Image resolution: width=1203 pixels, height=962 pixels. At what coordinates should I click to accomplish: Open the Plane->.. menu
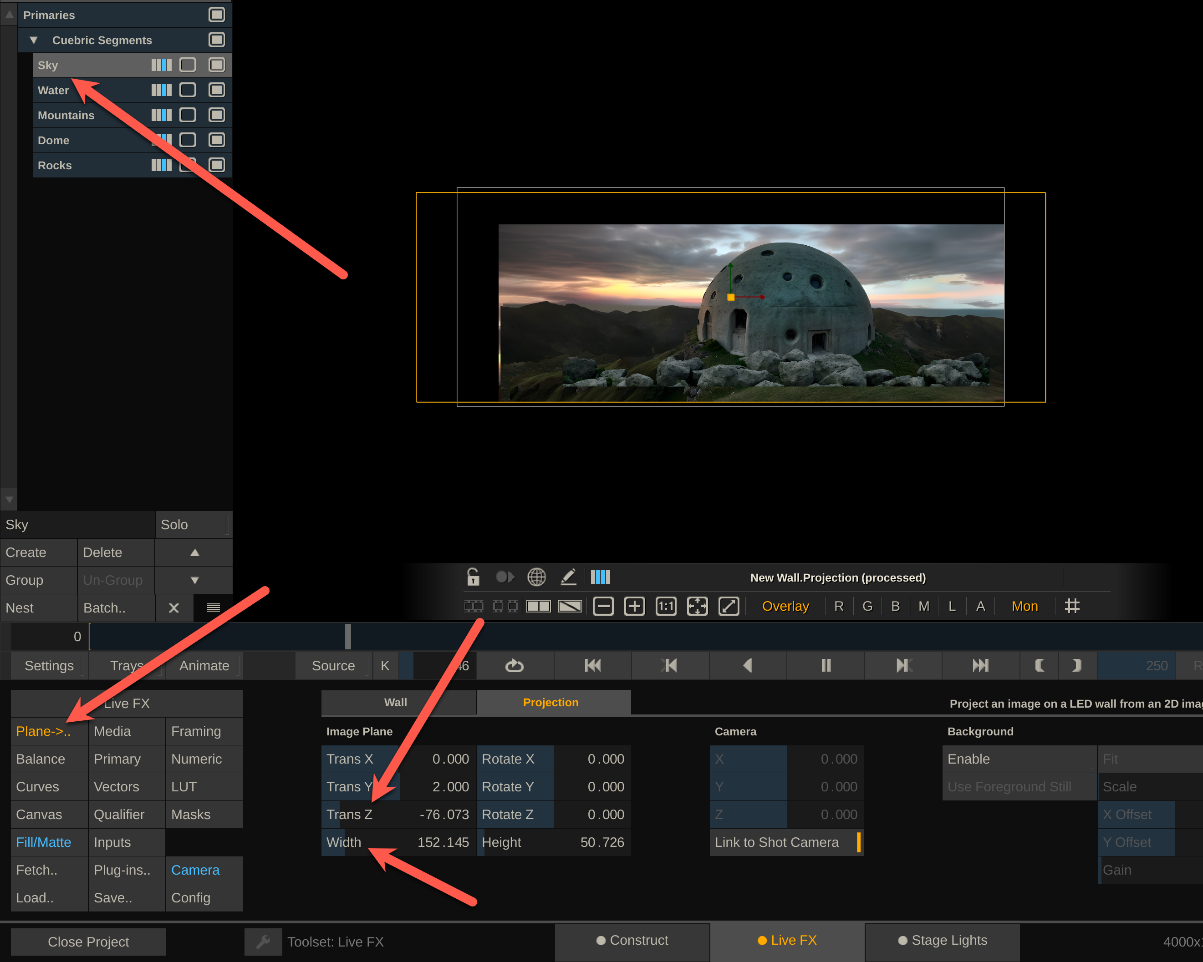pyautogui.click(x=44, y=731)
